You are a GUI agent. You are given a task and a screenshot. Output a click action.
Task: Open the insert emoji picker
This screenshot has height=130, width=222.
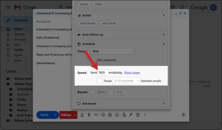click(103, 115)
